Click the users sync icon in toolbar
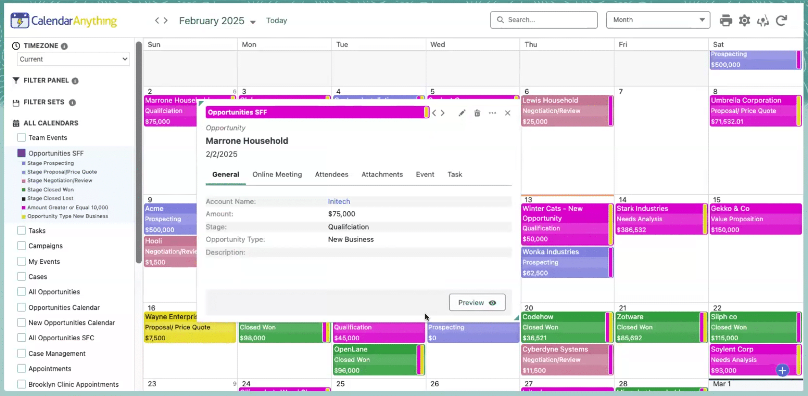The height and width of the screenshot is (396, 808). coord(763,21)
